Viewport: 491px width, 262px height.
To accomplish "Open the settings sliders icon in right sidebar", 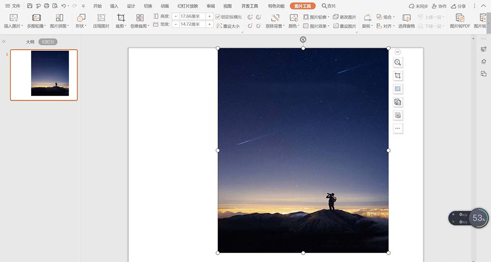I will coord(484,49).
